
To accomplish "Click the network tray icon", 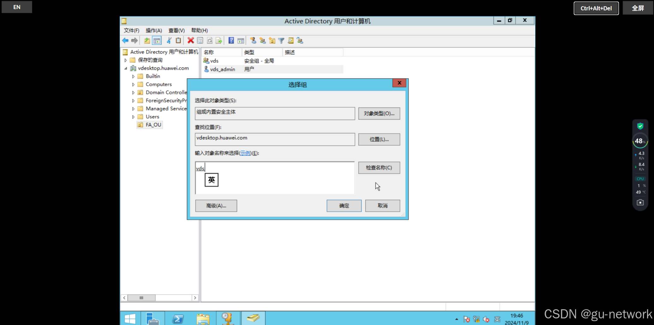I will (476, 319).
